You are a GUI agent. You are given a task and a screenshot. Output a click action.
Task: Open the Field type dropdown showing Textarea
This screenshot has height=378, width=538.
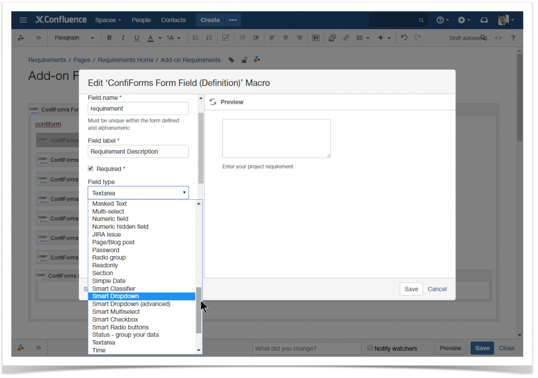pos(138,192)
